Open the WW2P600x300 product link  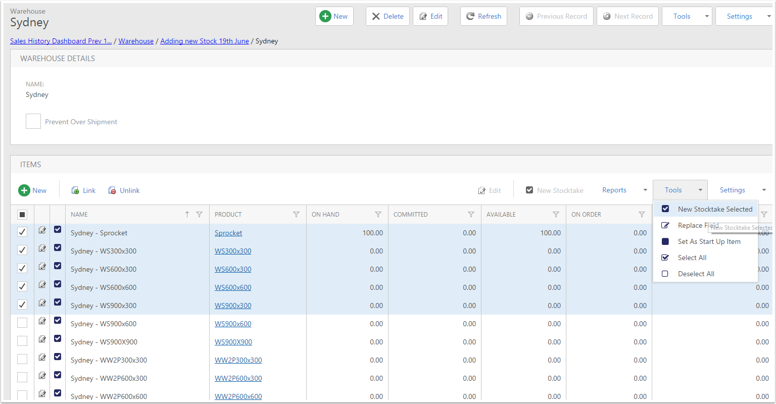(x=238, y=378)
